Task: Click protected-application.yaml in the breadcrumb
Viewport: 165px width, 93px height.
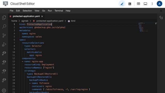Action: 50,21
